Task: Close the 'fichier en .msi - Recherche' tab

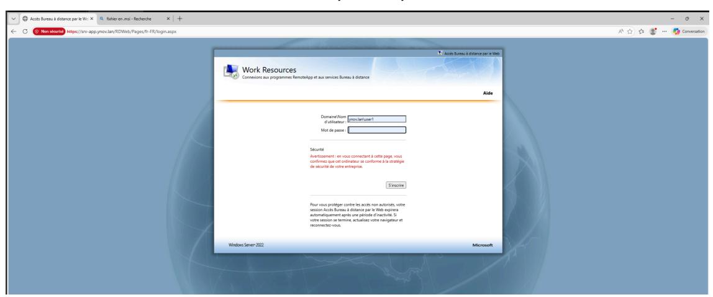Action: [168, 19]
